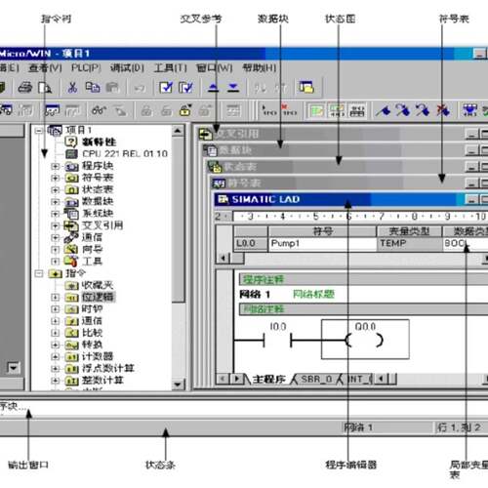Expand the 状态表 tree node
The width and height of the screenshot is (488, 488).
click(55, 189)
